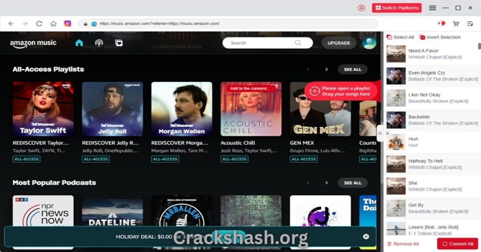Select the Backslide track
Image resolution: width=481 pixels, height=252 pixels.
coord(432,120)
